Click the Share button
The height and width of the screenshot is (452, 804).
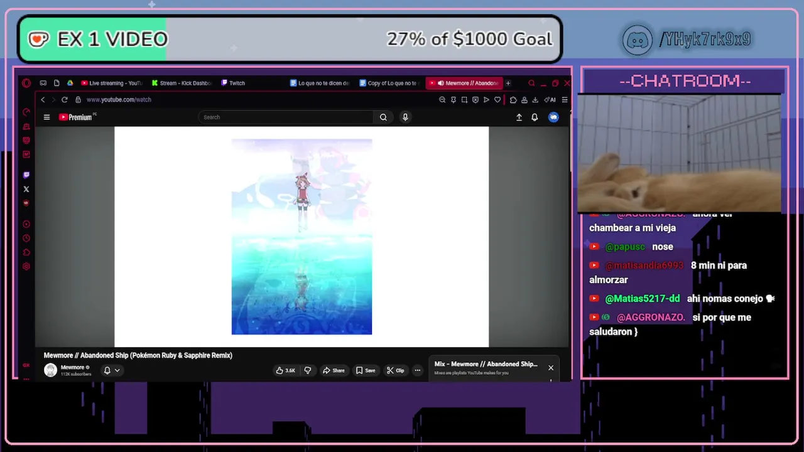pyautogui.click(x=334, y=370)
